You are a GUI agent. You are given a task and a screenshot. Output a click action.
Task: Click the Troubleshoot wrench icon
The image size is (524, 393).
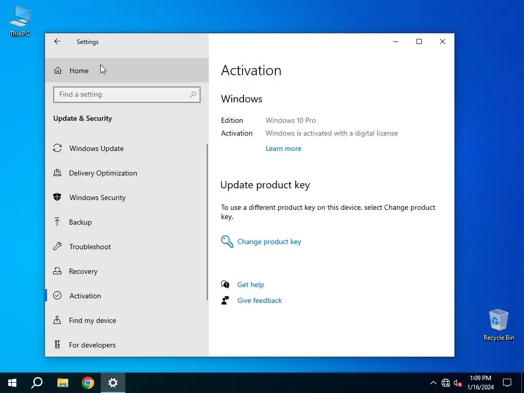coord(57,247)
